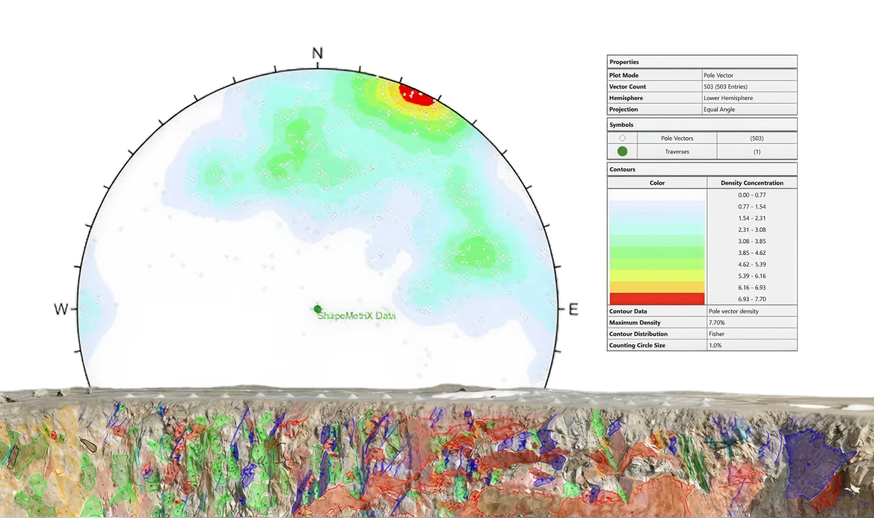Click the green traverse point on stereonet
The width and height of the screenshot is (874, 518).
click(x=317, y=308)
